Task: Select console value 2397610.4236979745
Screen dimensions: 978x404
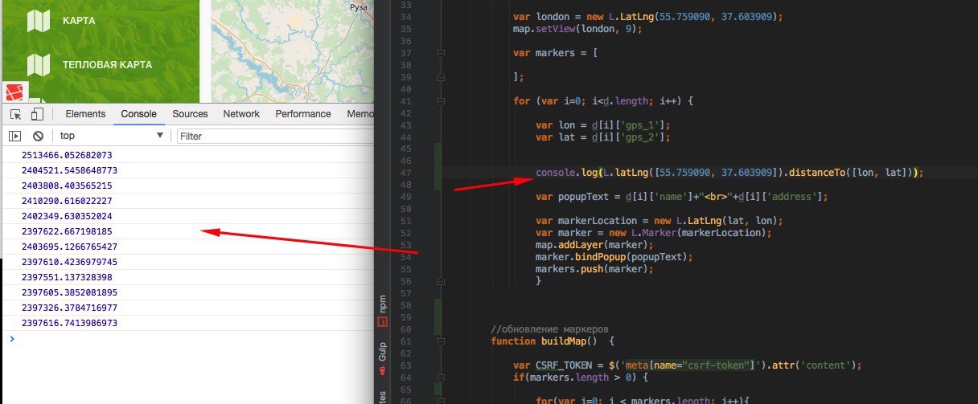Action: pyautogui.click(x=70, y=262)
